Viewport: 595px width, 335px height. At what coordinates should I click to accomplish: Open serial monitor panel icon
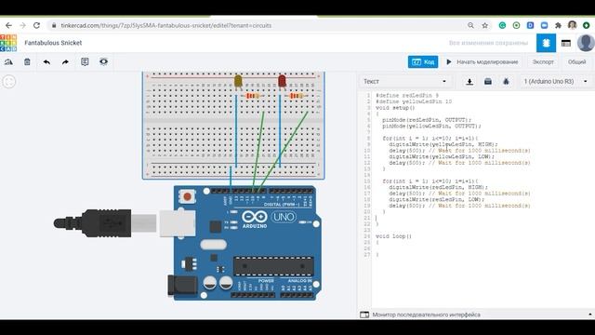364,315
